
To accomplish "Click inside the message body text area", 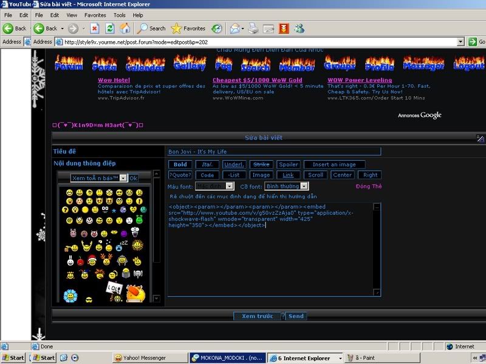I will click(270, 249).
